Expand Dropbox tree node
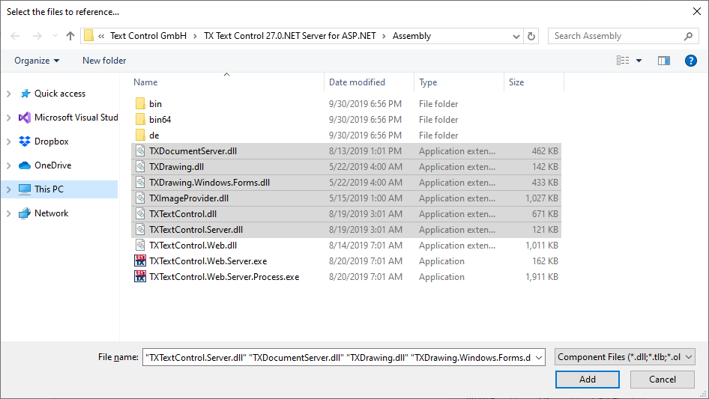 8,141
